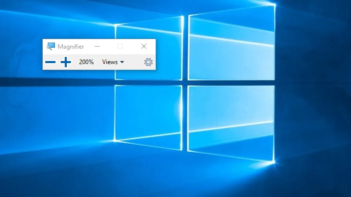Image resolution: width=351 pixels, height=197 pixels.
Task: Minimize the Magnifier window
Action: coord(97,46)
